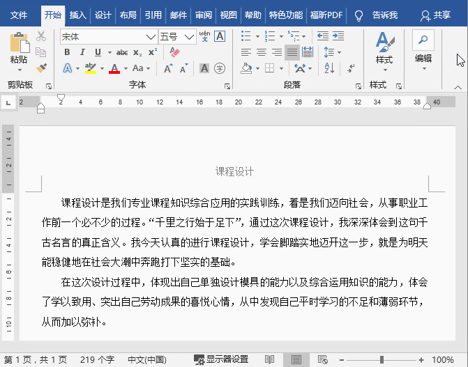468x367 pixels.
Task: Expand the Change Case Aa dropdown
Action: (x=149, y=68)
